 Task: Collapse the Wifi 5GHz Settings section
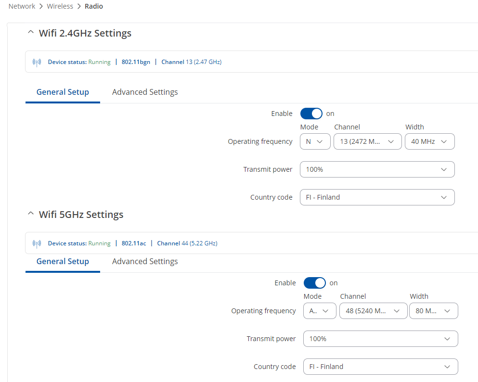click(x=31, y=214)
